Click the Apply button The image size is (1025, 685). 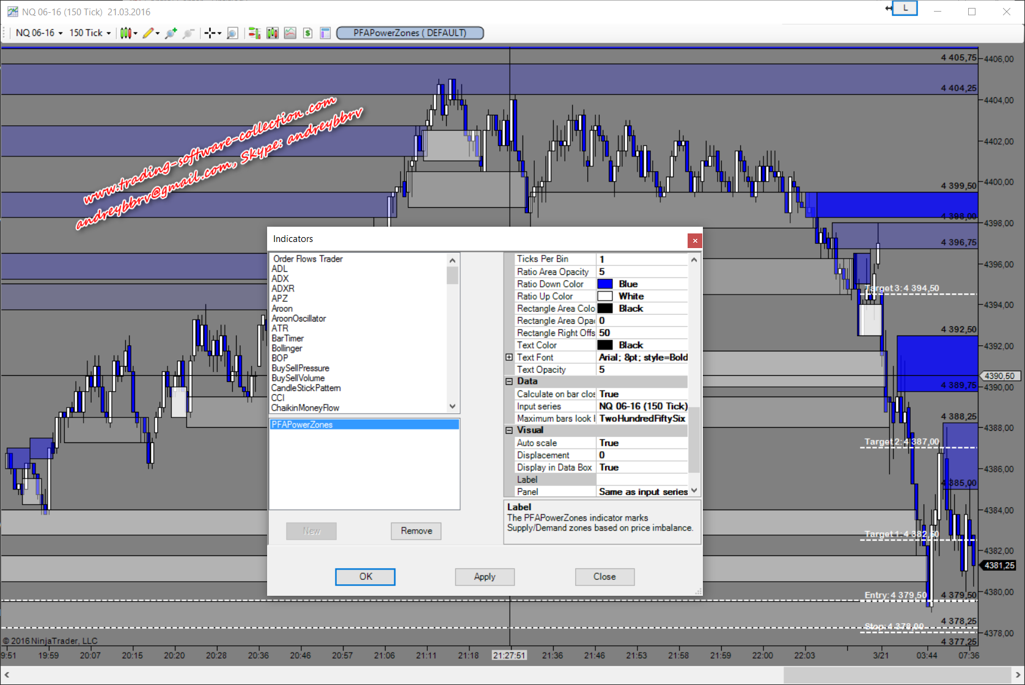tap(484, 577)
